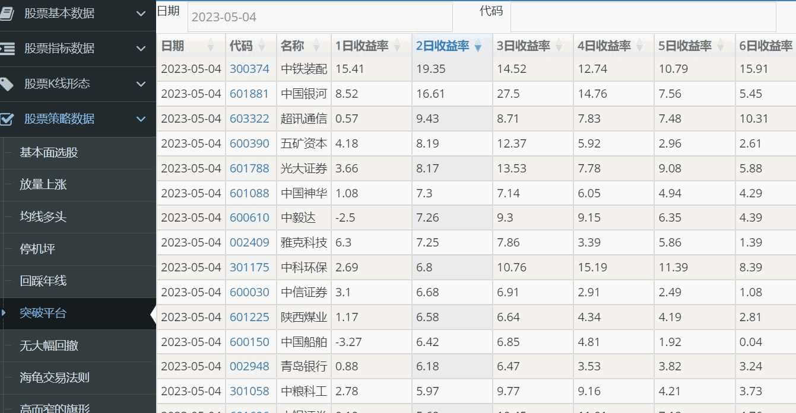This screenshot has height=413, width=796.
Task: Open stock code link 603322
Action: click(249, 119)
